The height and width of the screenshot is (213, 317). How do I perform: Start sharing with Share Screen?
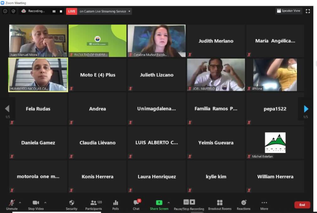[x=159, y=205]
